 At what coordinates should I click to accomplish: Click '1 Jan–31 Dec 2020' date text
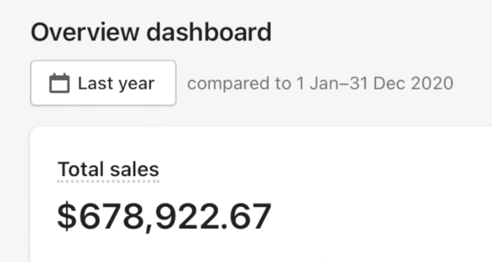point(374,83)
